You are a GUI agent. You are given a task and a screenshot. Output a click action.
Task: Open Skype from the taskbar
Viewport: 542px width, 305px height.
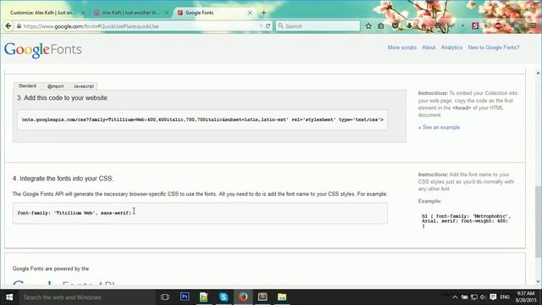(224, 297)
